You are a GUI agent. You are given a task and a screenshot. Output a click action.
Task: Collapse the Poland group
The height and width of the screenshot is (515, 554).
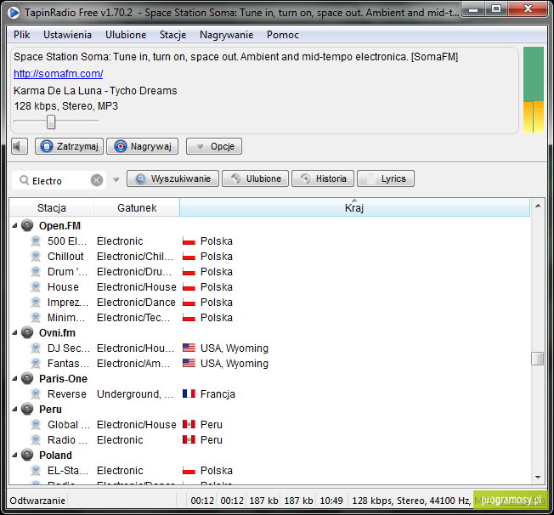click(14, 456)
